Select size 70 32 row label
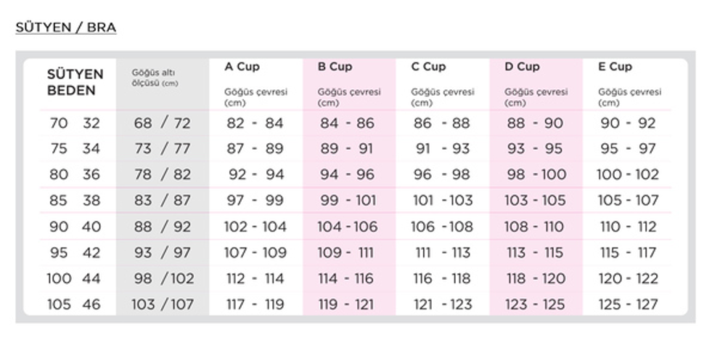The width and height of the screenshot is (712, 340). 75,124
